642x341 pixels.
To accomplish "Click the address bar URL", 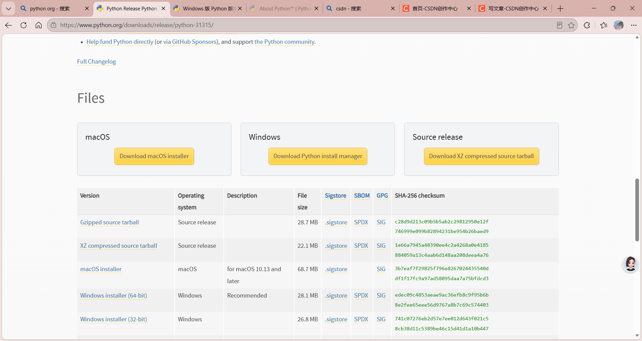I will (x=137, y=25).
